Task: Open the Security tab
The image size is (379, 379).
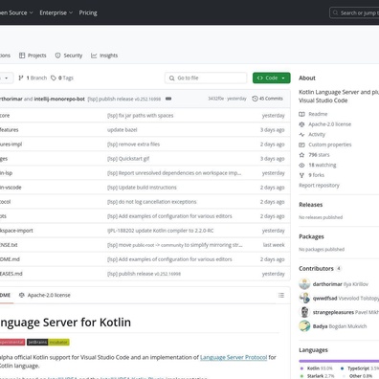Action: coord(69,56)
